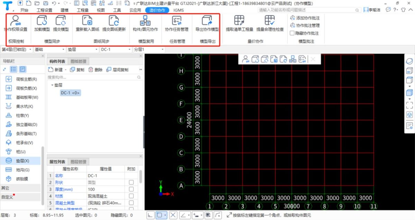Open 构件/图元协作
This screenshot has height=220, width=415.
(x=145, y=24)
